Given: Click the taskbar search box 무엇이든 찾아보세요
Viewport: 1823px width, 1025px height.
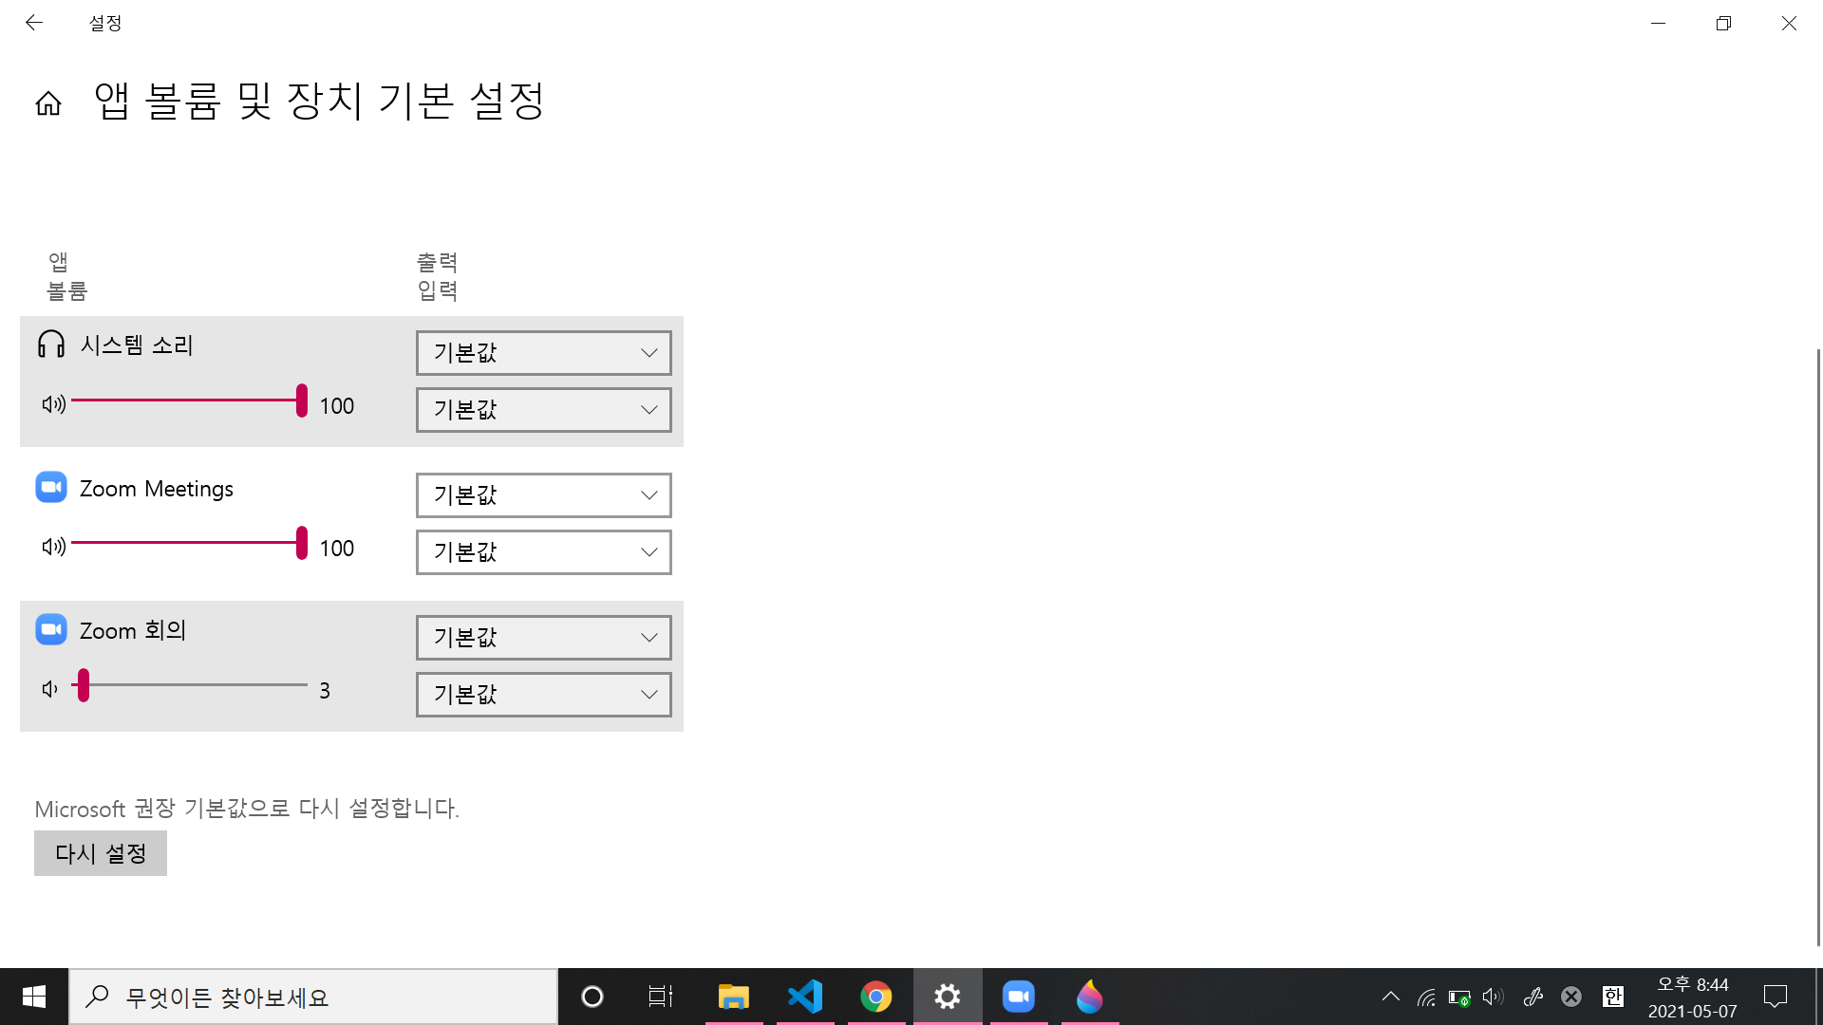Looking at the screenshot, I should pyautogui.click(x=313, y=997).
